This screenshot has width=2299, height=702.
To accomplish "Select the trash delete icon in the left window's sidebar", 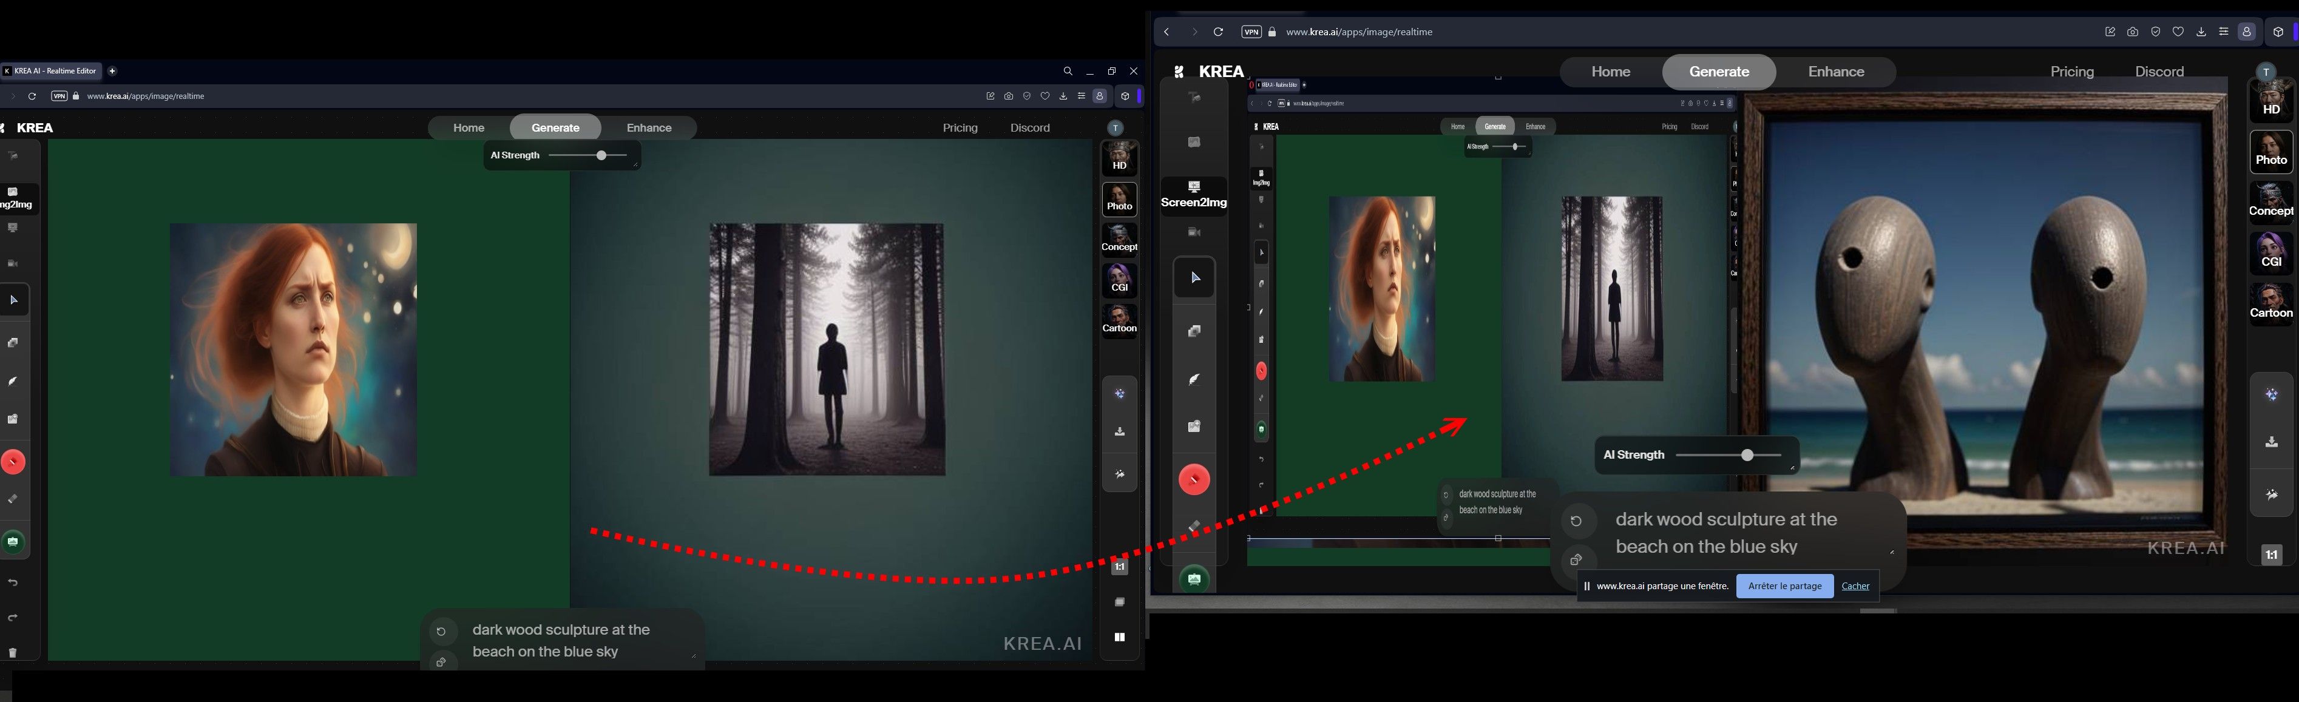I will pyautogui.click(x=13, y=653).
